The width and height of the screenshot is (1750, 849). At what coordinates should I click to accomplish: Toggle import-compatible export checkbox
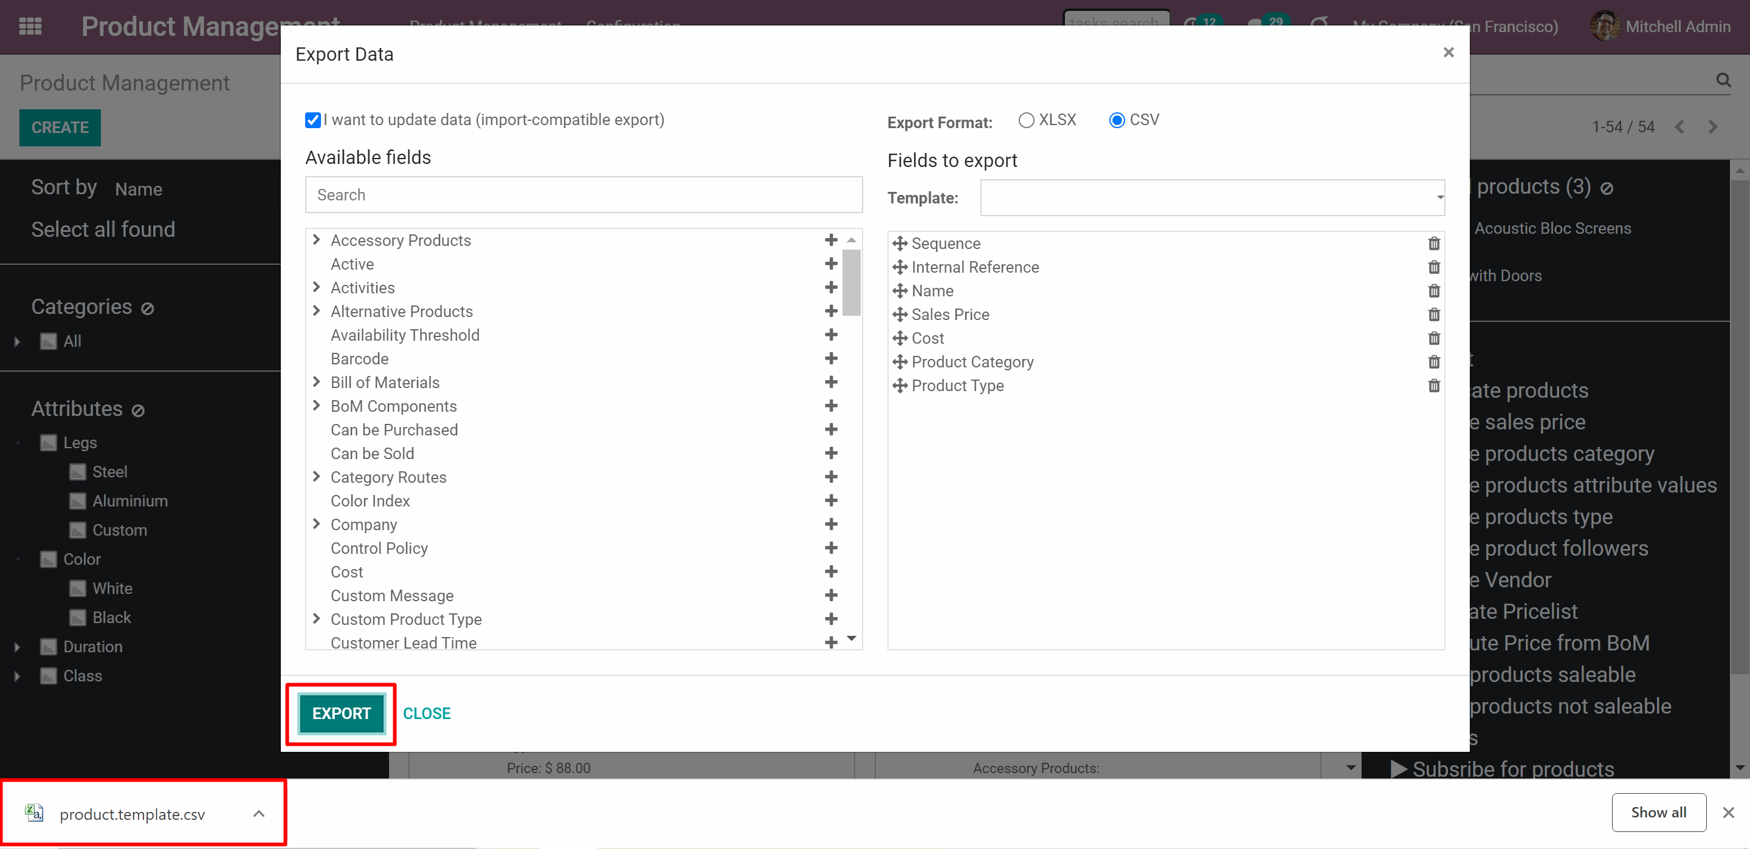click(312, 120)
